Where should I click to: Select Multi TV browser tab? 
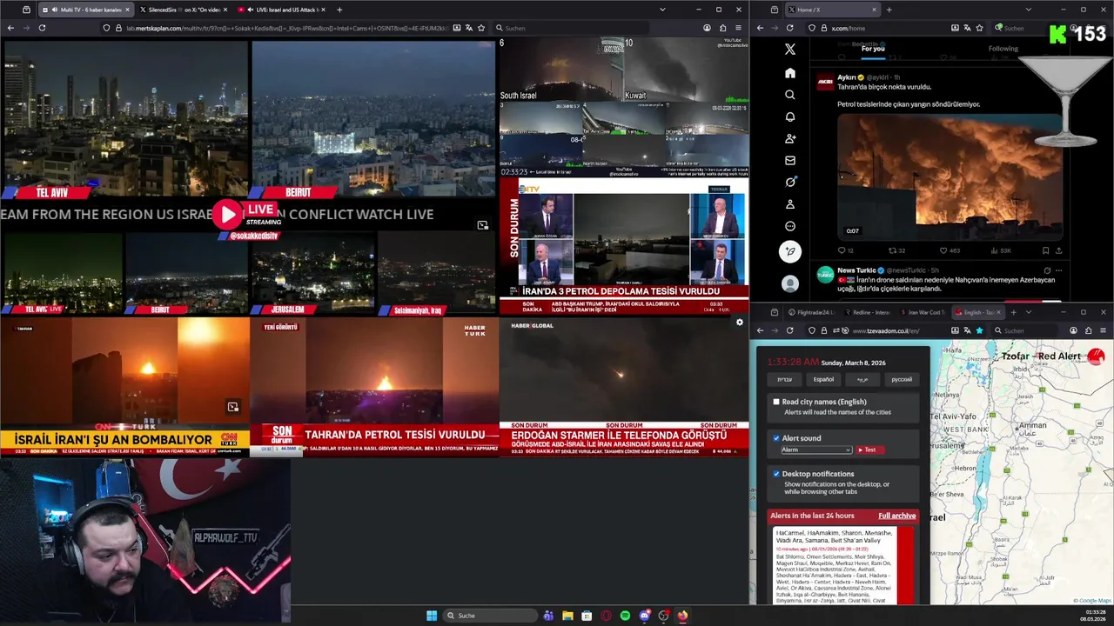pyautogui.click(x=84, y=10)
